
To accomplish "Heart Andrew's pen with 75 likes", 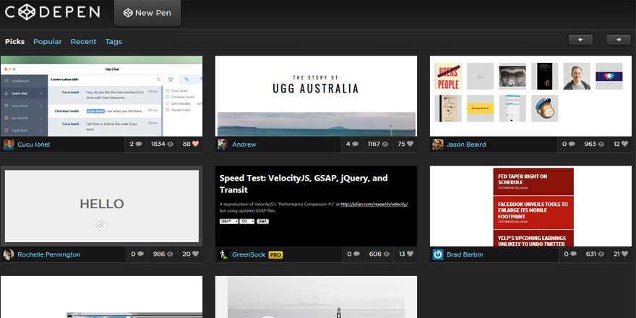I will point(410,144).
